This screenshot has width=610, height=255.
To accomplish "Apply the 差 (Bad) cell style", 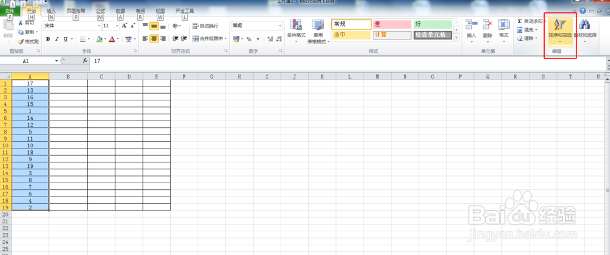I will [392, 24].
